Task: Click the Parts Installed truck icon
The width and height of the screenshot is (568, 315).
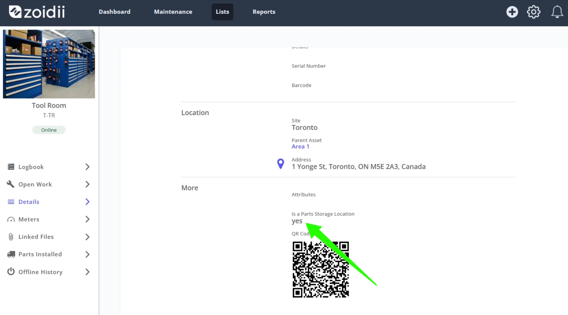Action: coord(11,254)
